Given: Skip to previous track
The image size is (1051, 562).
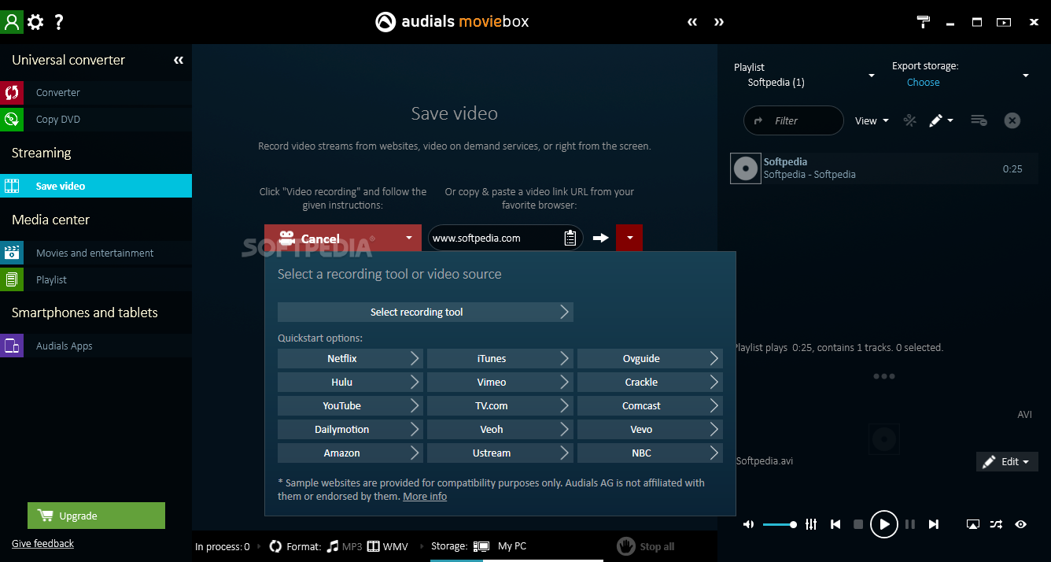Looking at the screenshot, I should tap(835, 524).
